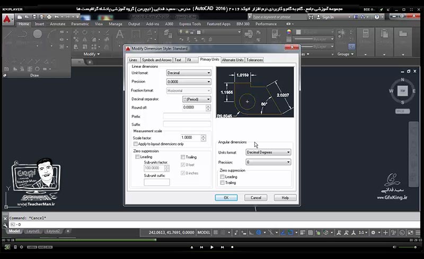Click the Autodesk Exchange X icon
424x259 pixels.
tap(355, 17)
